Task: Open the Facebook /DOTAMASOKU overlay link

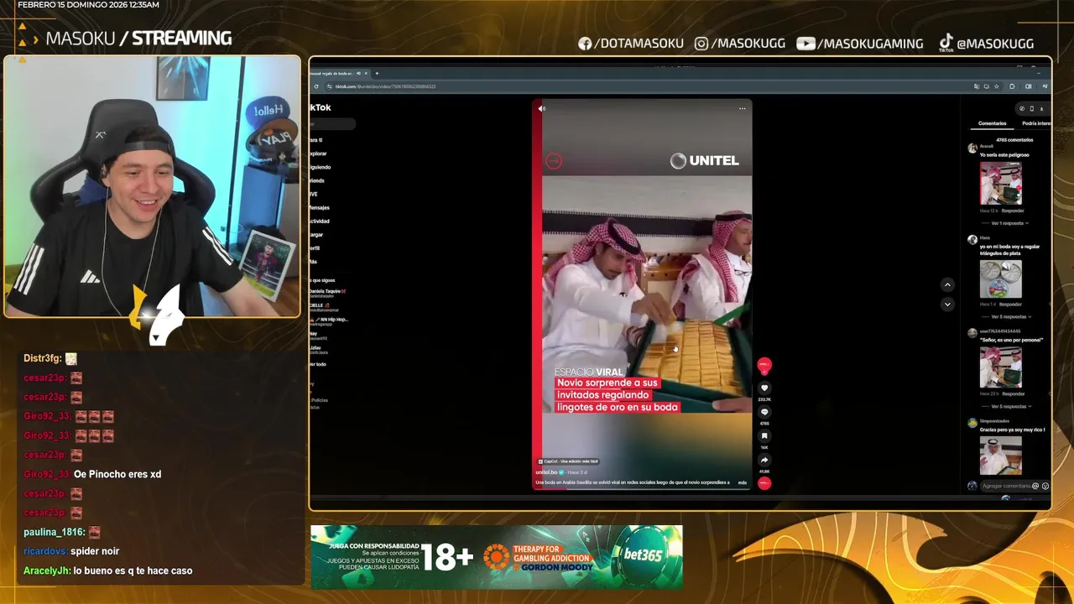Action: (x=631, y=44)
